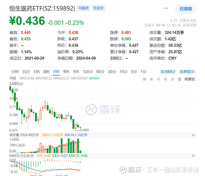The width and height of the screenshot is (205, 176).
Task: Open 区间统计 range statistics
Action: (x=168, y=72)
